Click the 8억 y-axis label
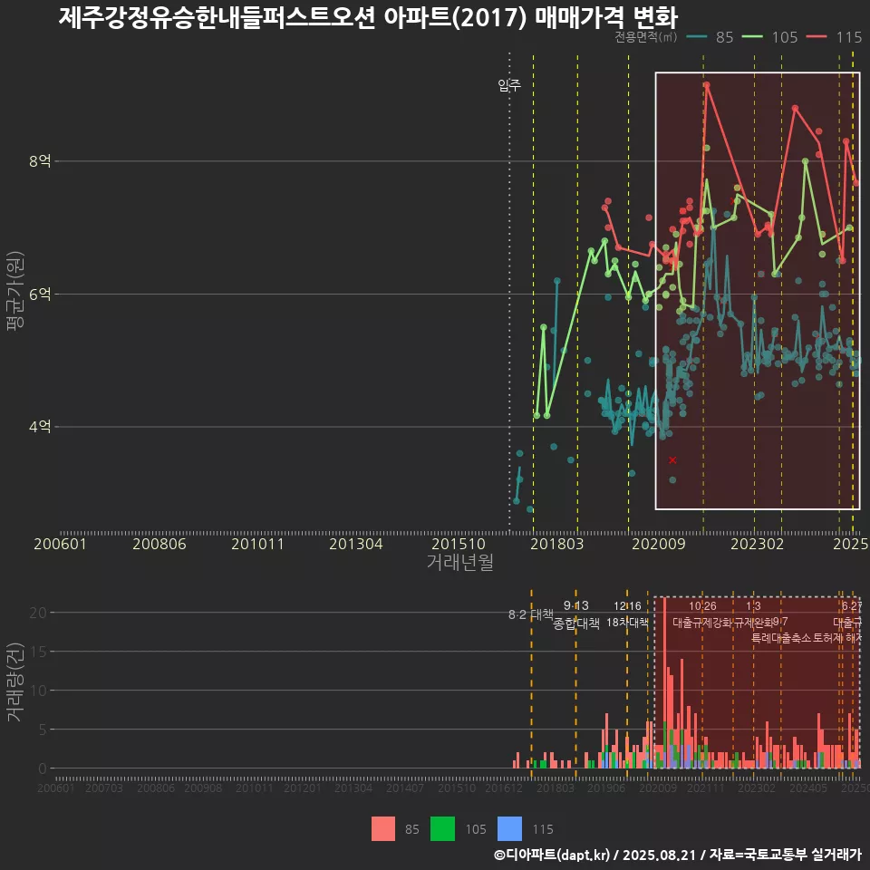The height and width of the screenshot is (870, 870). click(40, 161)
